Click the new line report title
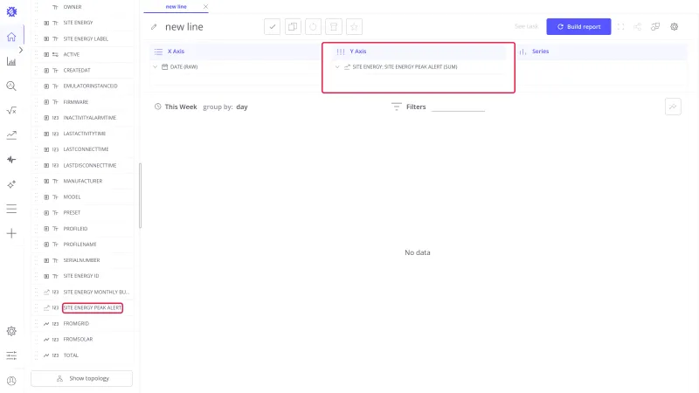This screenshot has width=699, height=393. pyautogui.click(x=184, y=27)
